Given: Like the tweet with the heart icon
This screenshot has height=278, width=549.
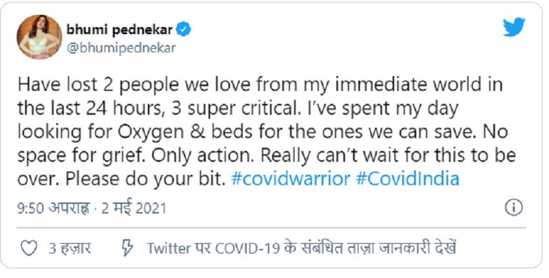Looking at the screenshot, I should [x=29, y=248].
